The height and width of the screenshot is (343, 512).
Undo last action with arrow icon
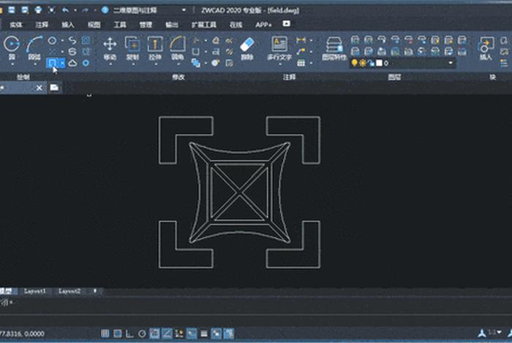[65, 10]
